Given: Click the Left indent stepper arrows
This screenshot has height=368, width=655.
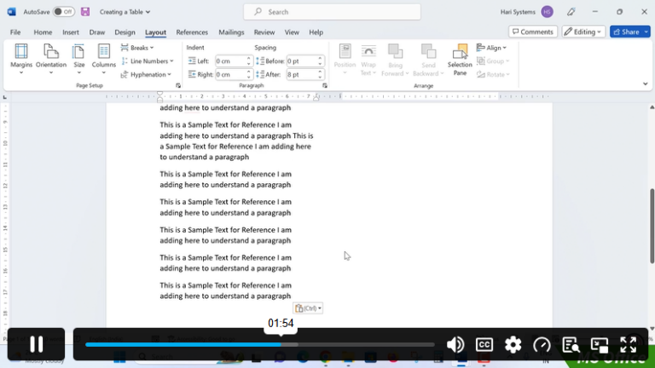Looking at the screenshot, I should click(248, 61).
